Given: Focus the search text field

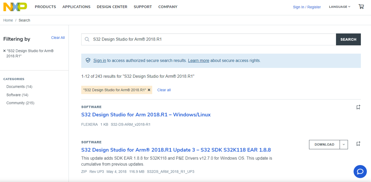Looking at the screenshot, I should click(209, 39).
